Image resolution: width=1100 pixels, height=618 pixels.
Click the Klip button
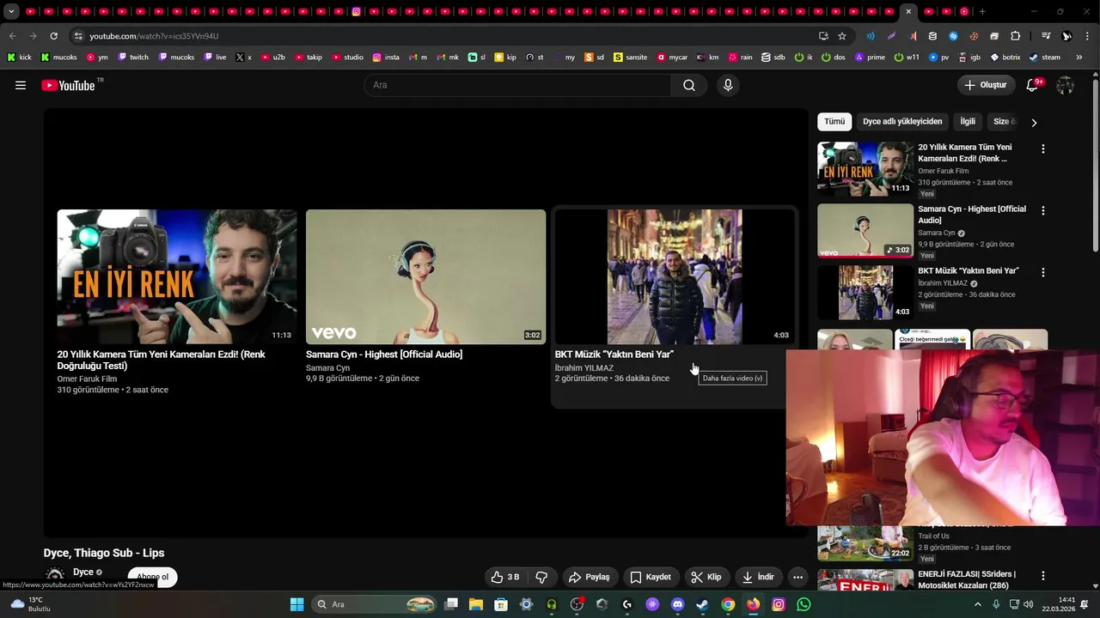(706, 577)
